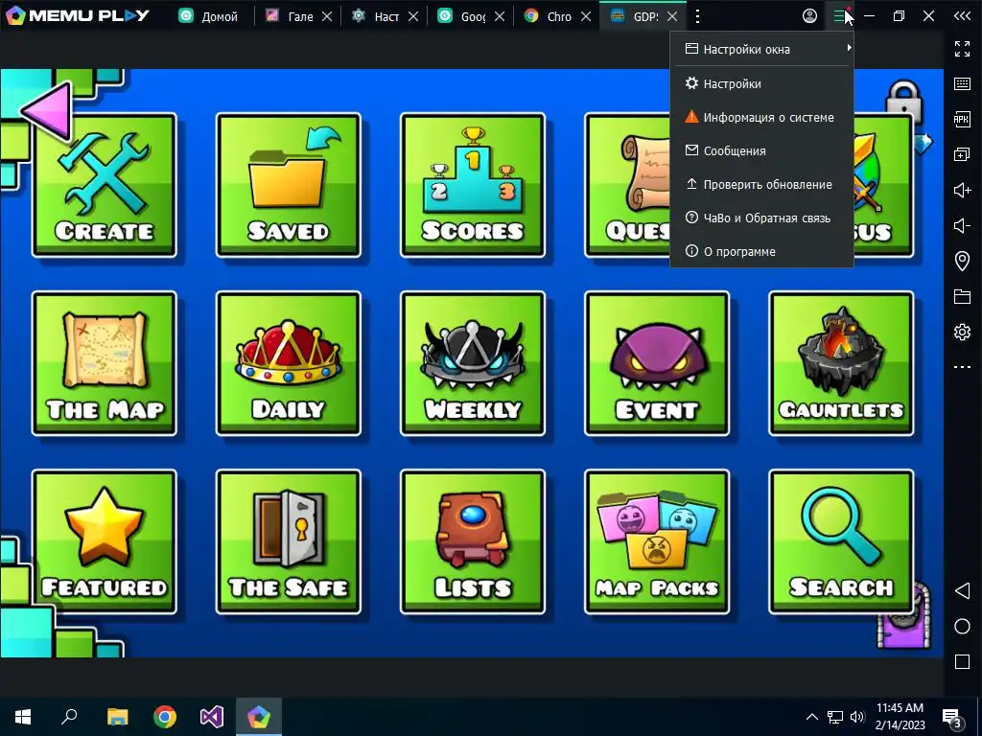The image size is (982, 736).
Task: Select О программе menu entry
Action: point(761,252)
